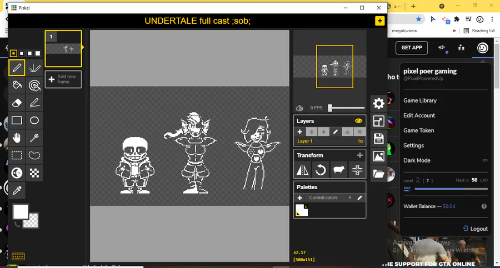Edit Layer 1 name pencil button

click(x=336, y=132)
